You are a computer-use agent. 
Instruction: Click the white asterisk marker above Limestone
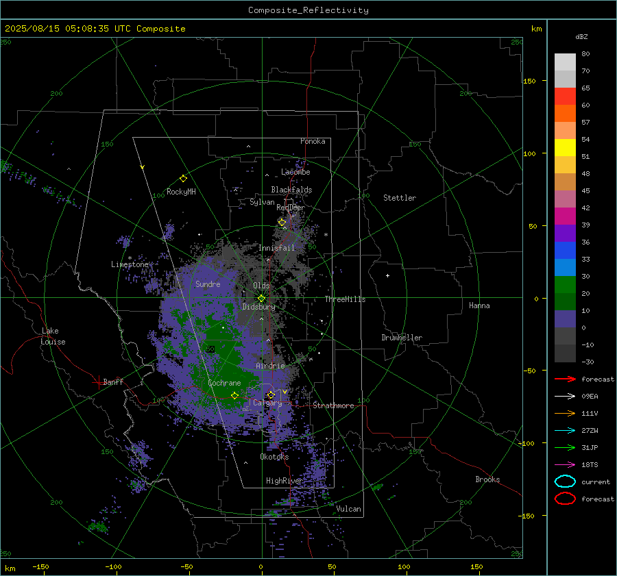[130, 258]
